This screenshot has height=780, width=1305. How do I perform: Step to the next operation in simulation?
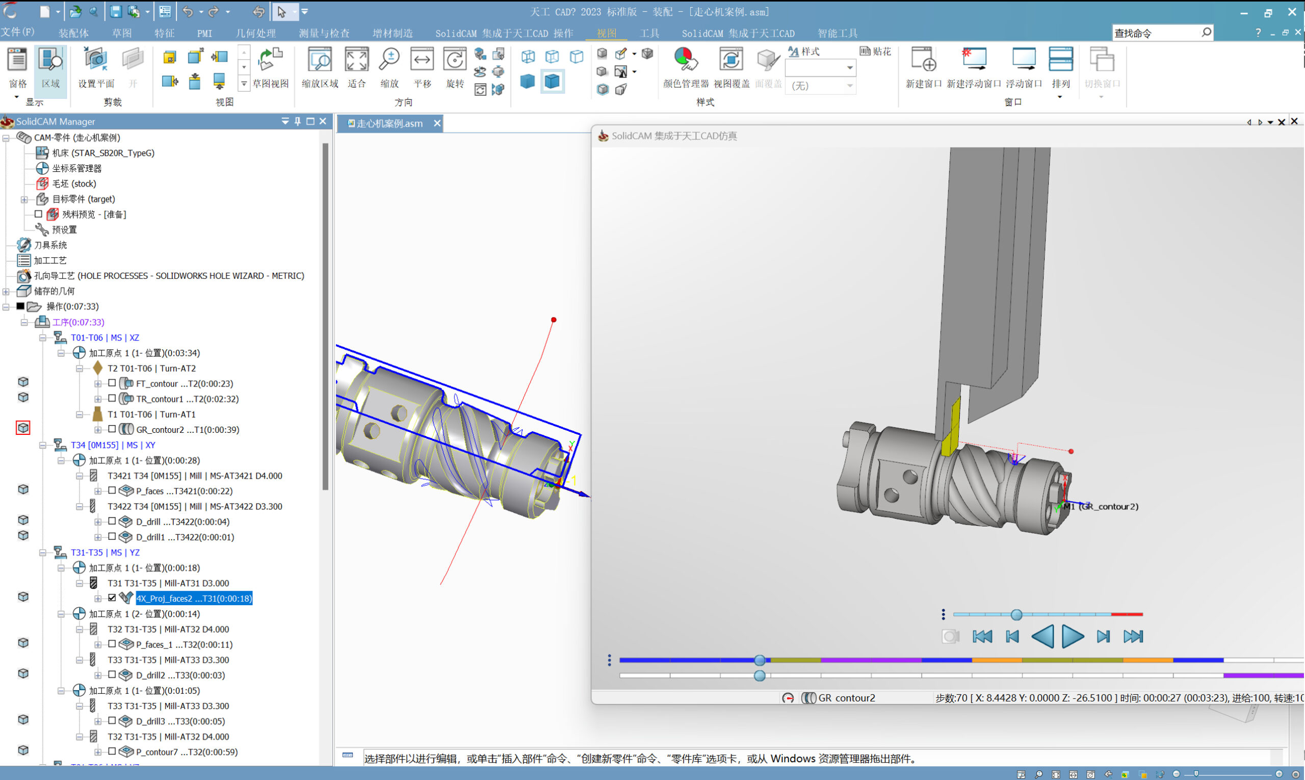tap(1103, 637)
